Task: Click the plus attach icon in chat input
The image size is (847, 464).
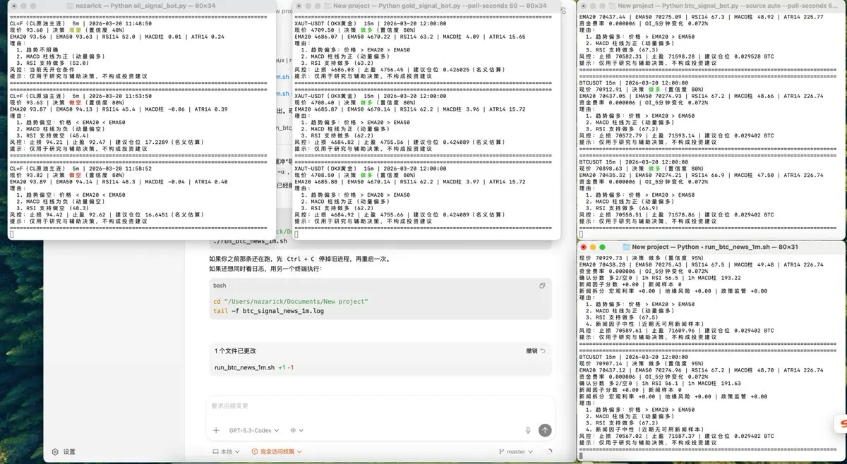Action: coord(216,430)
